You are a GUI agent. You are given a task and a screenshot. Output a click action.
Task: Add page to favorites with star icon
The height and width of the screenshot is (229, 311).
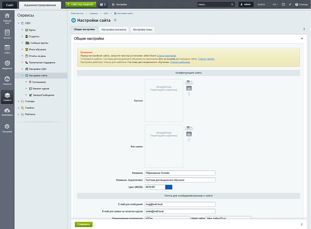click(x=115, y=20)
